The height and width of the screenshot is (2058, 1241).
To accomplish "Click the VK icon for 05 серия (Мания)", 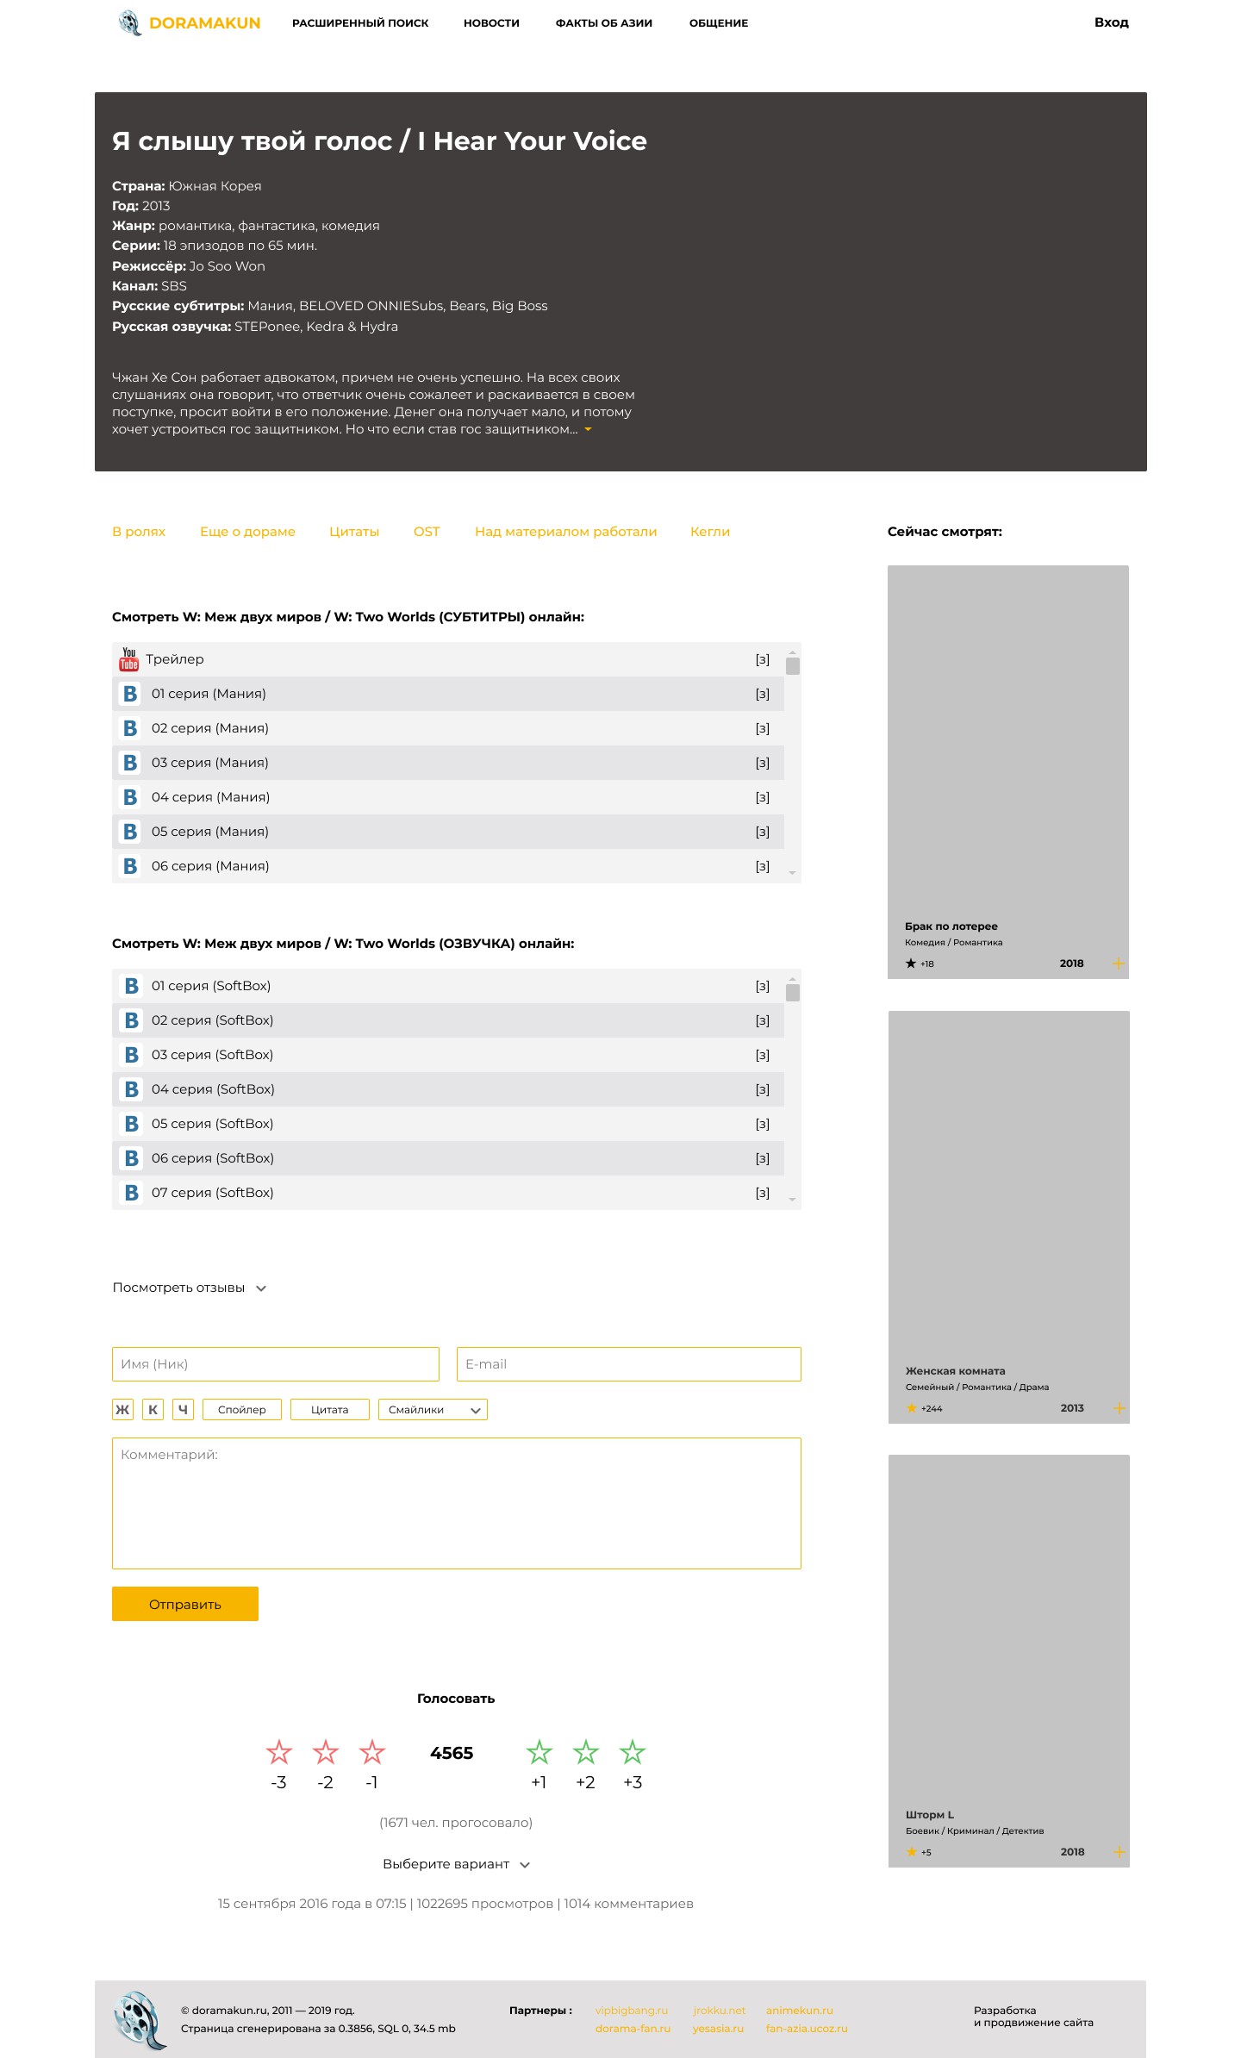I will click(x=130, y=832).
